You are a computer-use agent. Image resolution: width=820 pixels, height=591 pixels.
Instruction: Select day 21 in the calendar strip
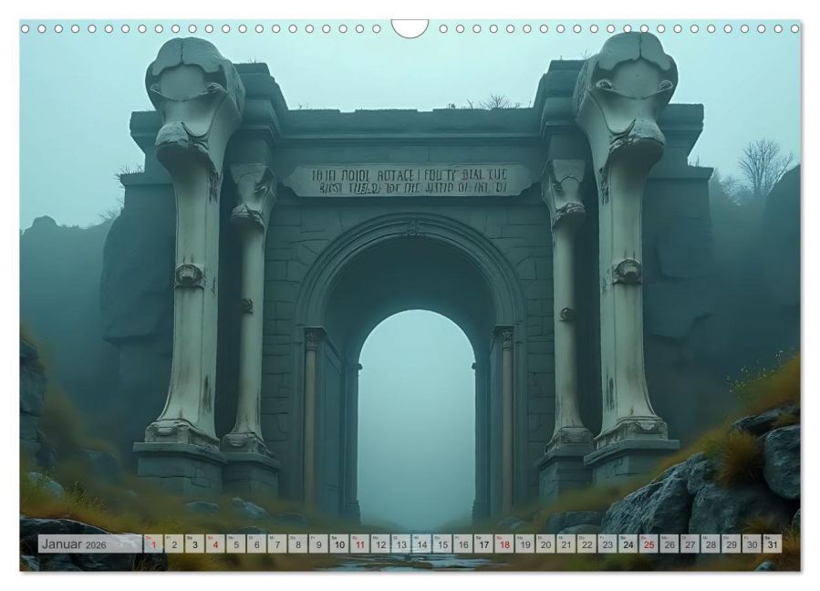pyautogui.click(x=566, y=544)
